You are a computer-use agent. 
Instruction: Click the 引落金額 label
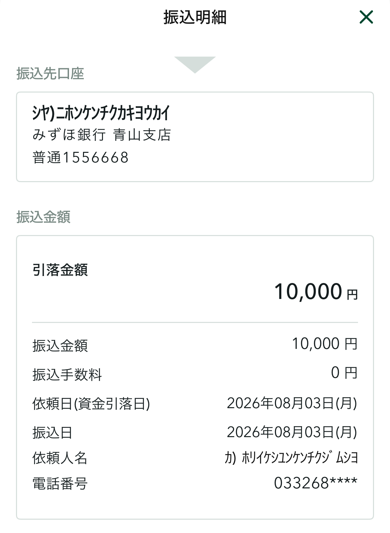[60, 270]
